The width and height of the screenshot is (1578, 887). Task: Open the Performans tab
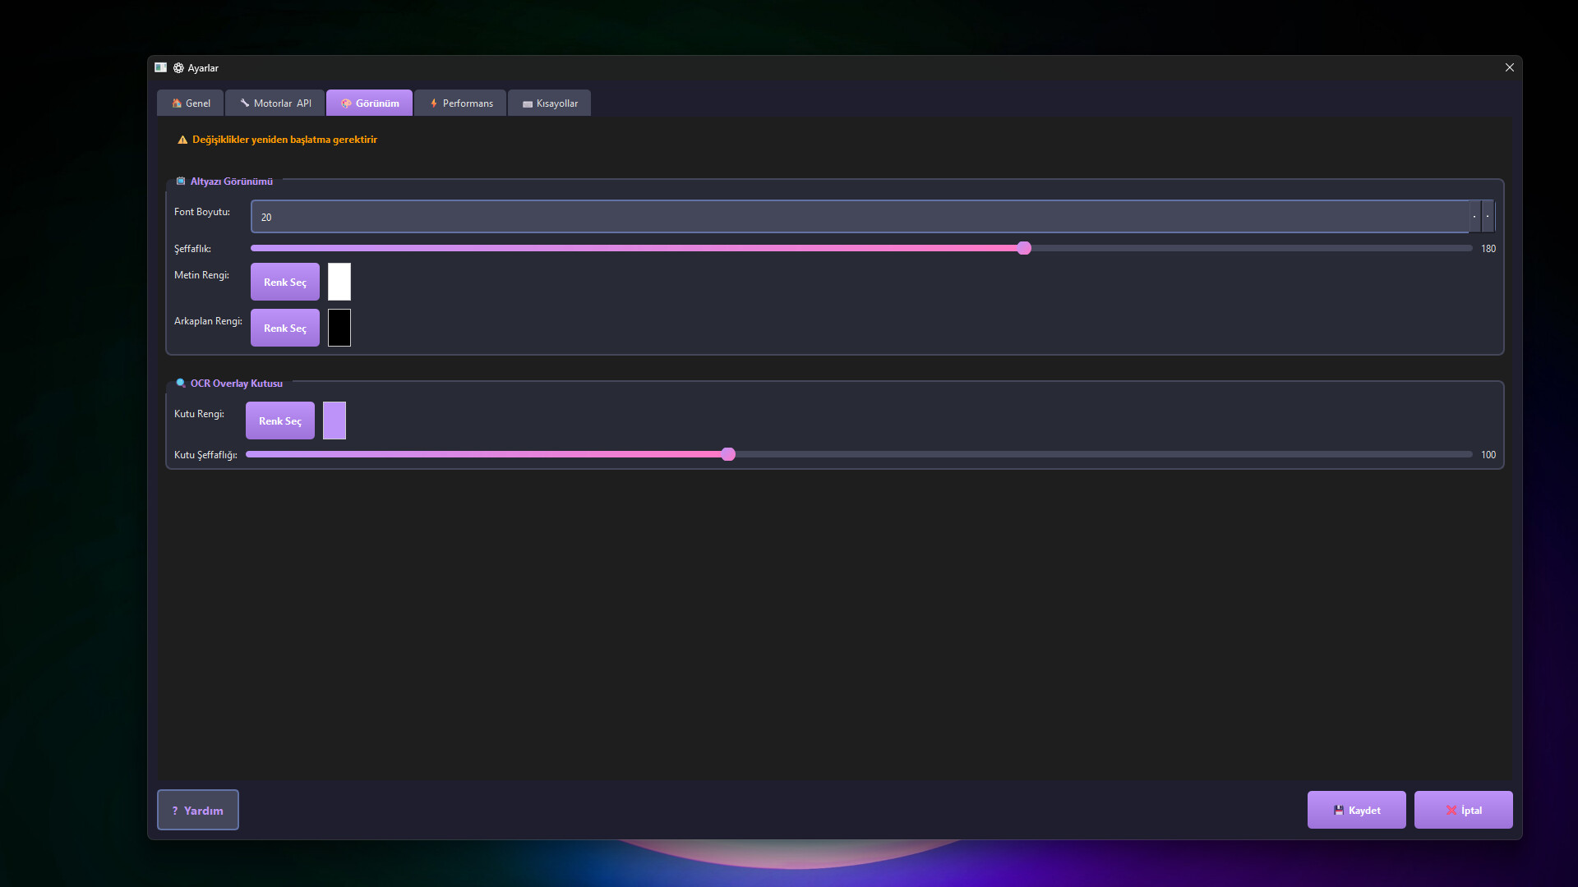point(460,103)
